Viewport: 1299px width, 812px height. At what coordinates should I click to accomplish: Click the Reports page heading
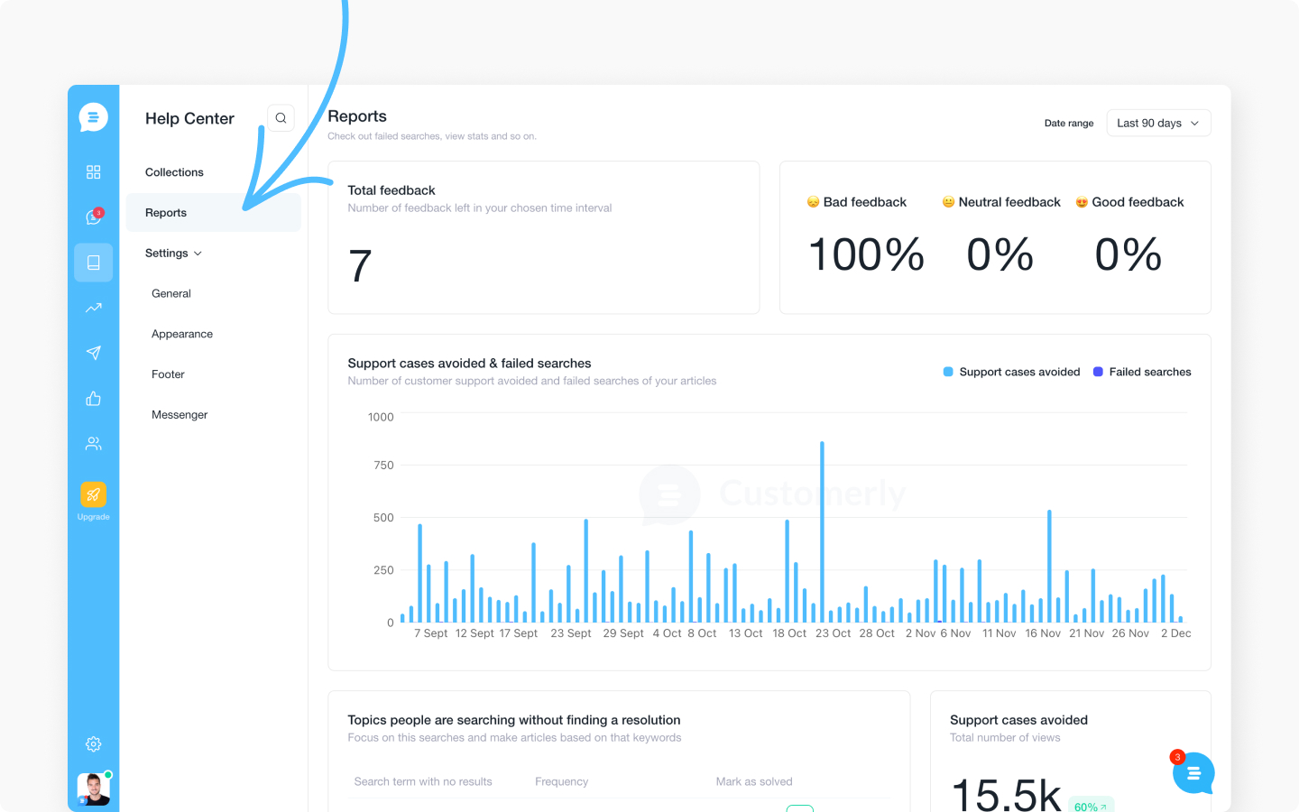coord(357,116)
